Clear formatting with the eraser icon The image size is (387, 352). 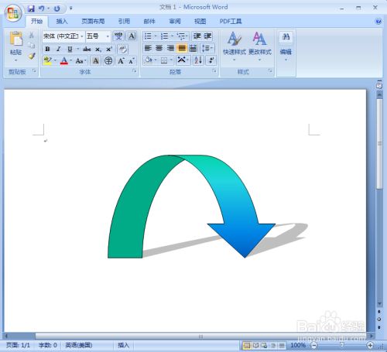123,49
